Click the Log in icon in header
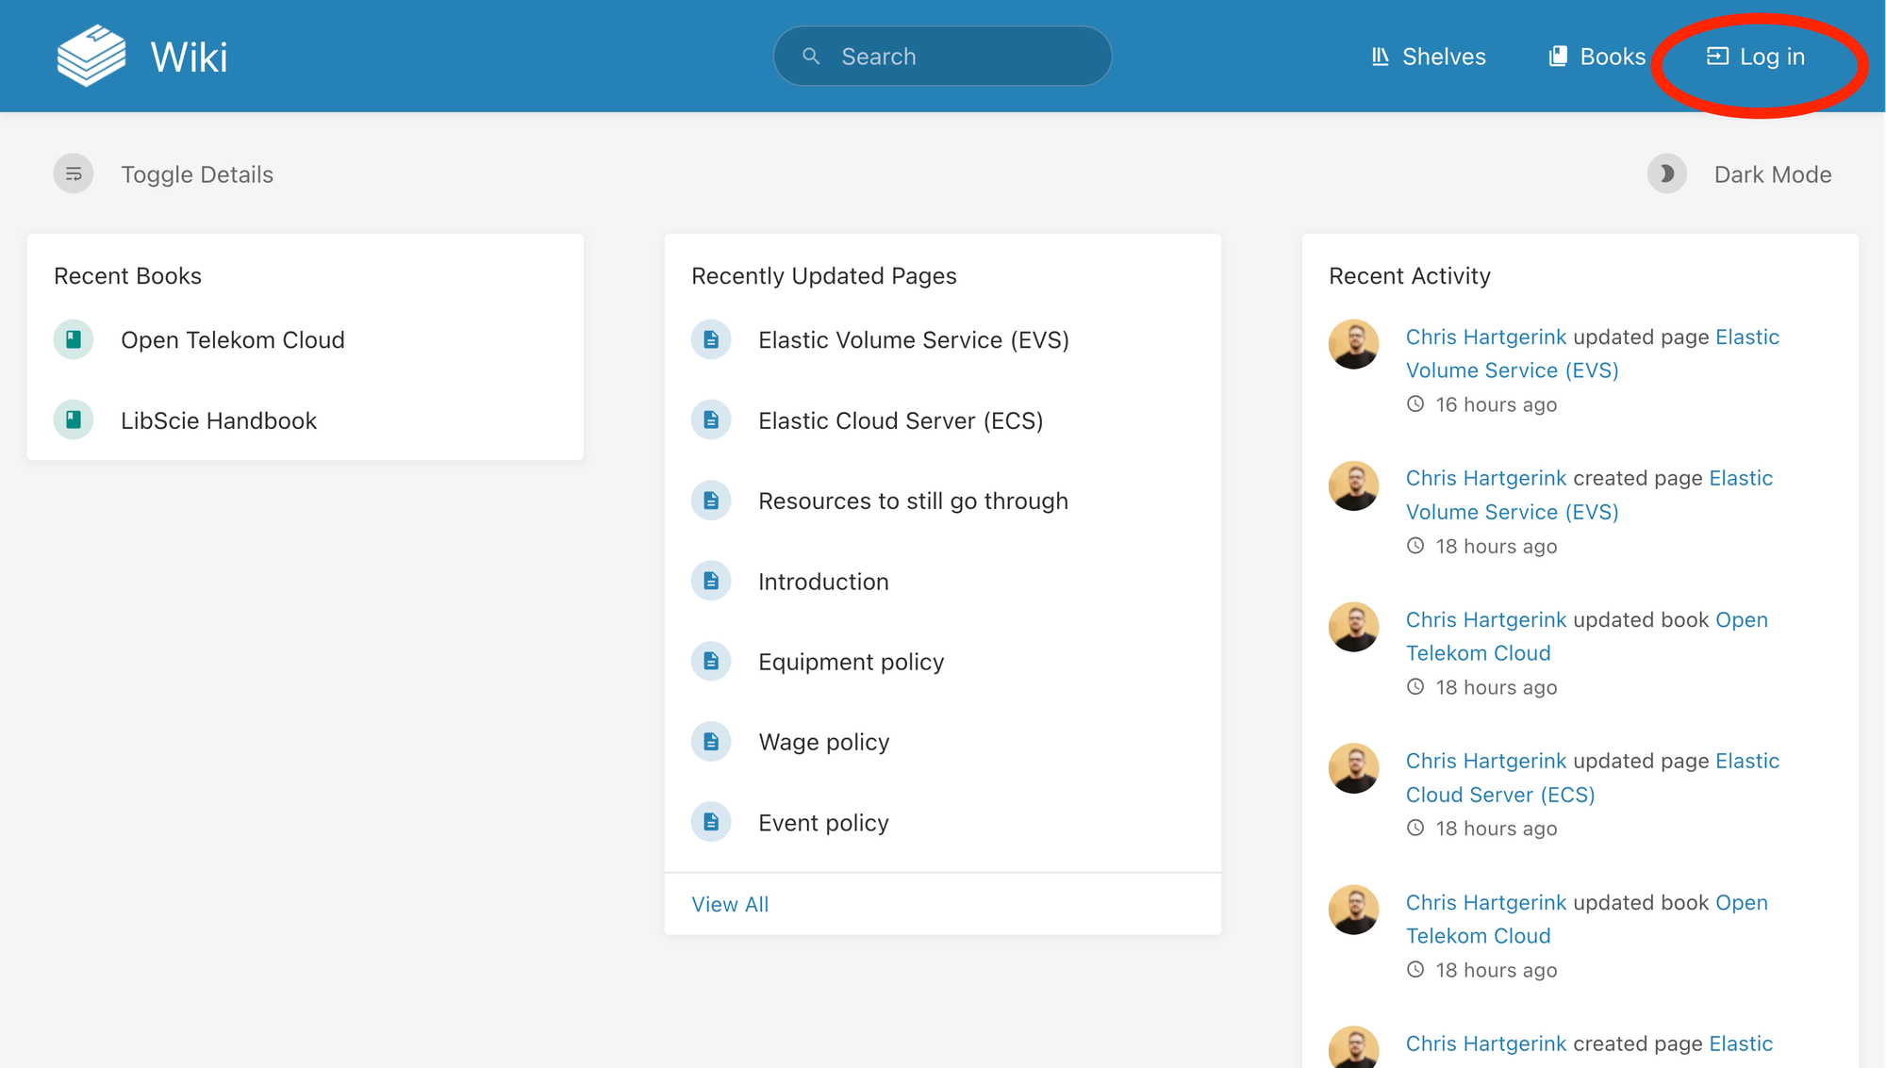The height and width of the screenshot is (1068, 1886). pos(1717,57)
